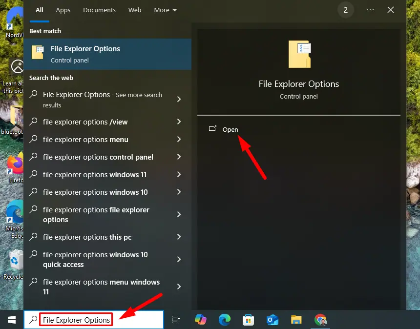The height and width of the screenshot is (329, 420).
Task: Click the 'file explorer options windows 10' suggestion text
Action: point(95,192)
